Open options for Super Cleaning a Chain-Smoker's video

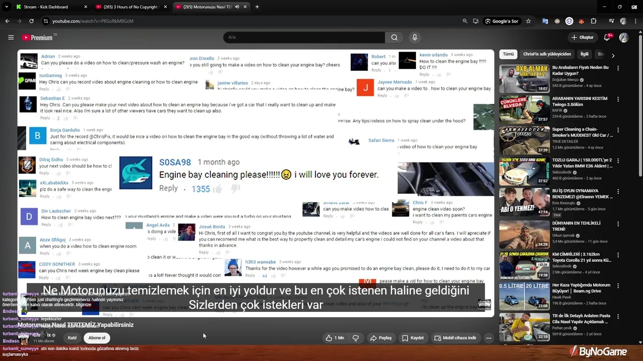[x=618, y=130]
